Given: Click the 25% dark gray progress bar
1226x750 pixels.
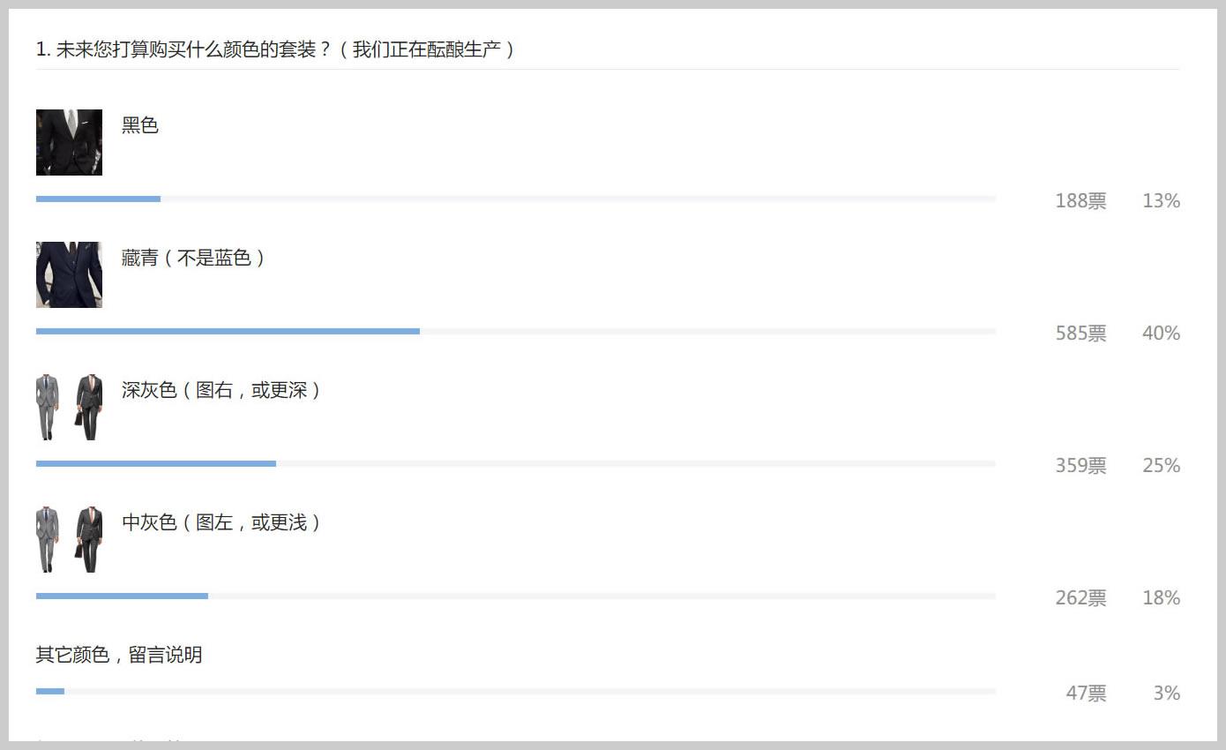Looking at the screenshot, I should [x=515, y=464].
